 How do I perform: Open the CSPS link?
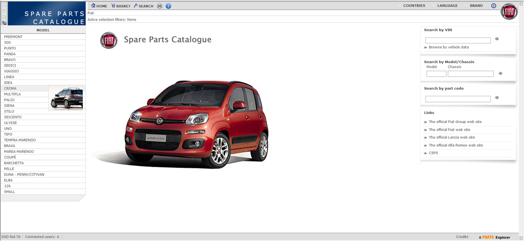(433, 153)
